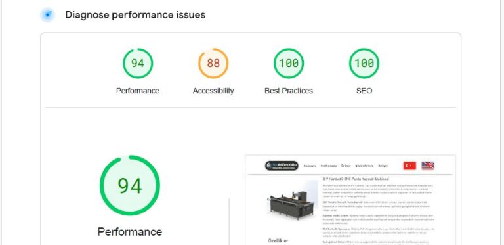Click the Turkish flag in the page thumbnail
This screenshot has width=504, height=245.
click(409, 166)
